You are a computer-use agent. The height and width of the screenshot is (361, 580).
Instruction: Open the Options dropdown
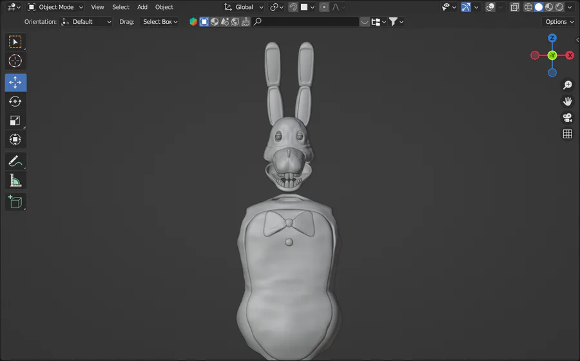click(559, 22)
